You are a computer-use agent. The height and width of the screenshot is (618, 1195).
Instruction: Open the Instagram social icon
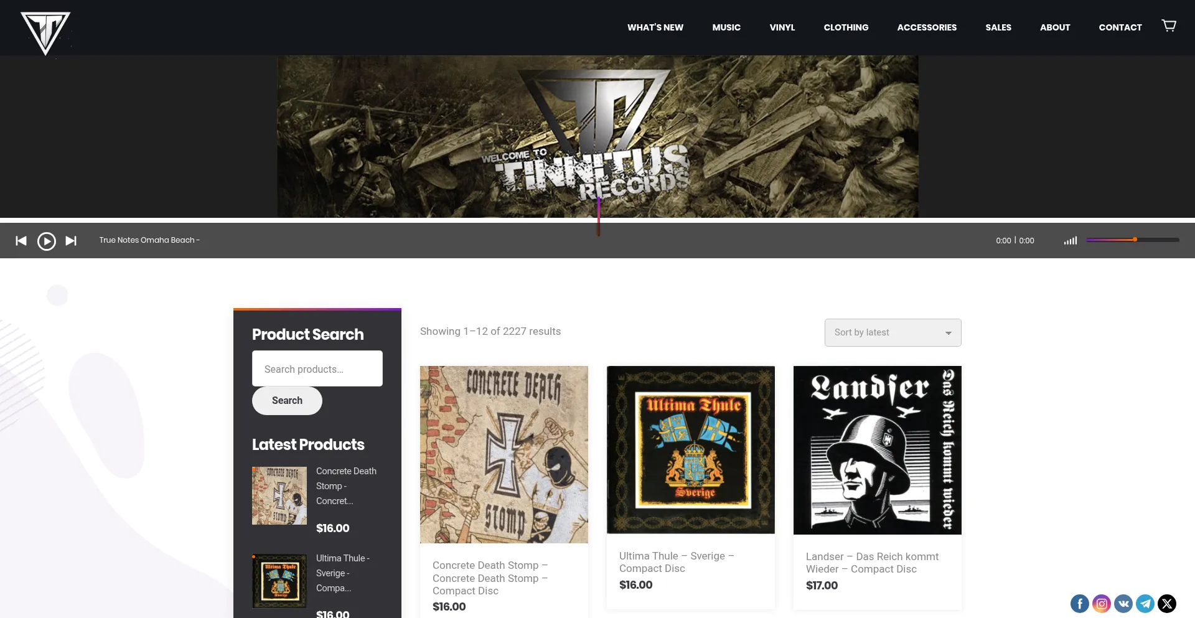[x=1102, y=603]
